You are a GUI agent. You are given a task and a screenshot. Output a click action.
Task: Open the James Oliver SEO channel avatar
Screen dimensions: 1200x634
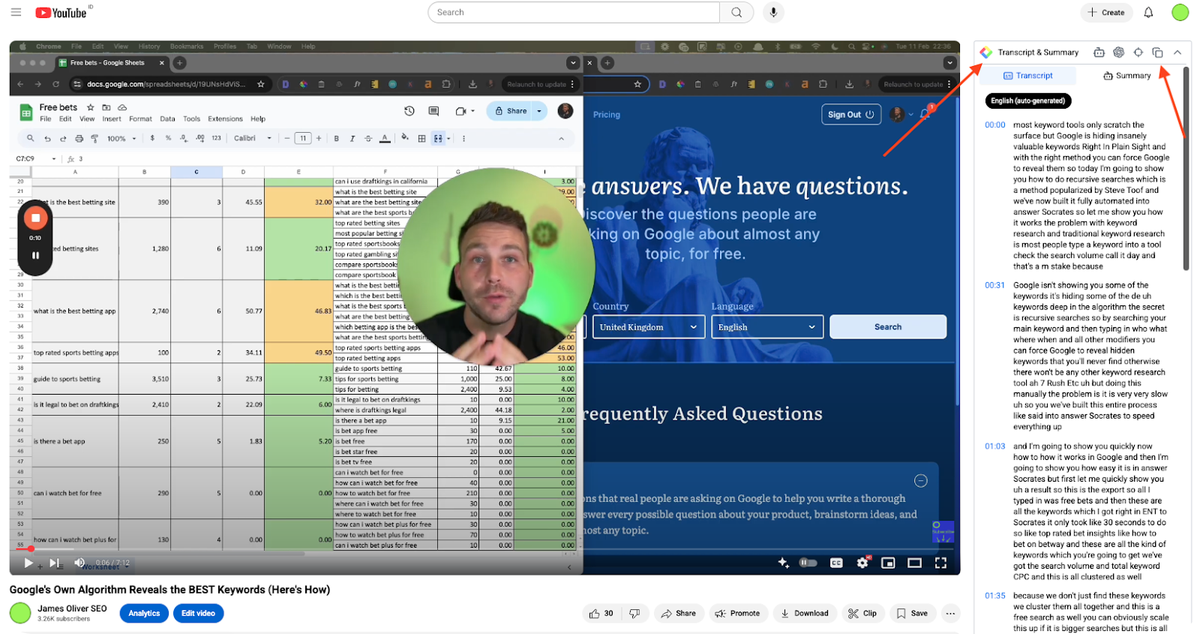point(20,613)
